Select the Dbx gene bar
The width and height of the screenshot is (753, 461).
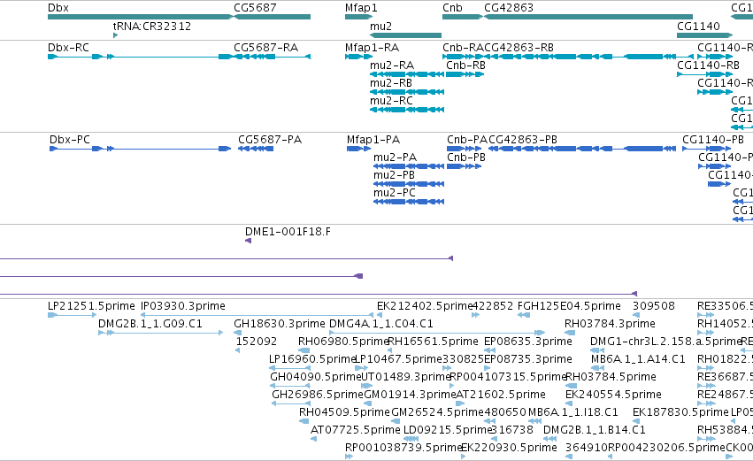(x=140, y=17)
